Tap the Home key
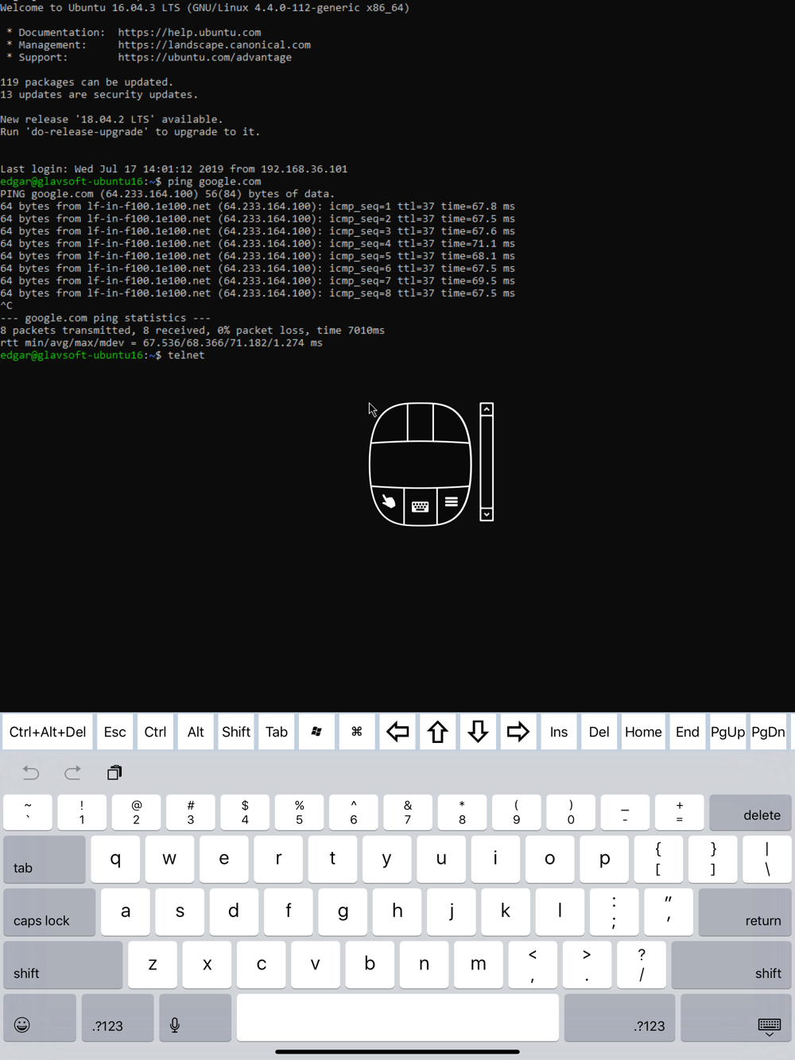 643,732
